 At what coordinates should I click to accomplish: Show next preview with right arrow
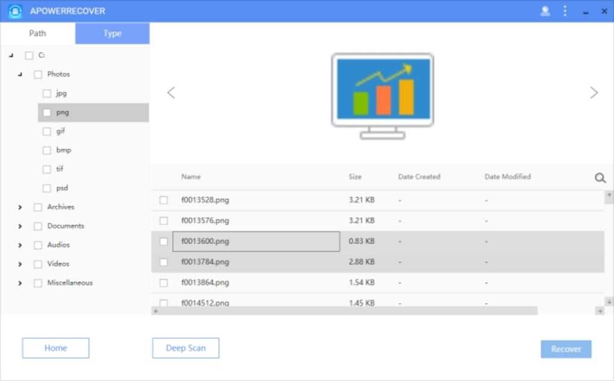coord(594,93)
